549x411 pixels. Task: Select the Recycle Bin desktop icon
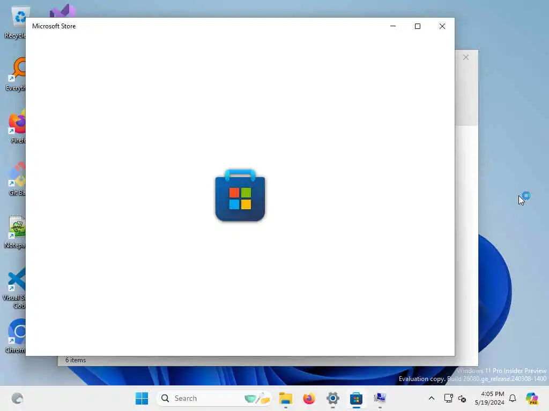[x=15, y=22]
